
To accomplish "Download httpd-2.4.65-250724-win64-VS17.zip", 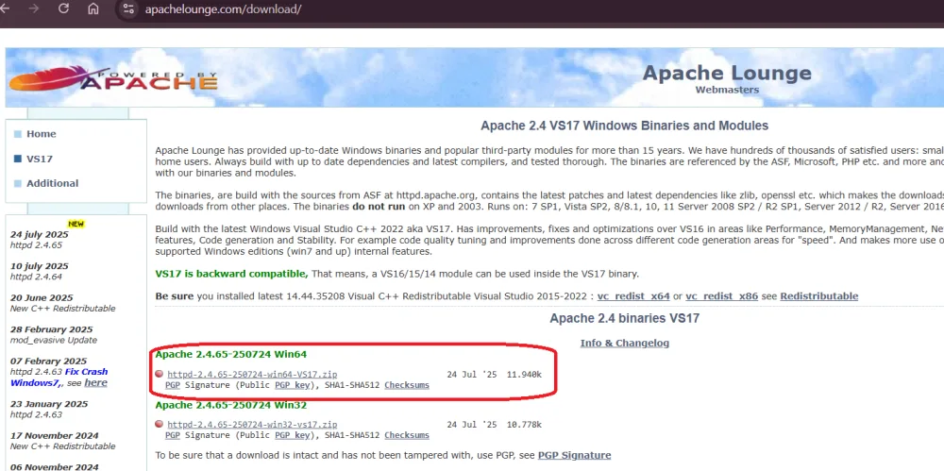I will (252, 375).
